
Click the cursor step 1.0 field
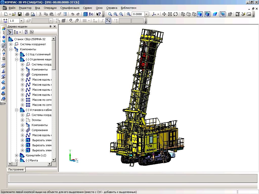tap(14, 21)
